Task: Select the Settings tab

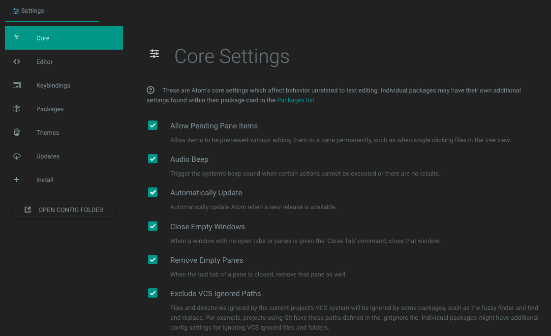Action: (x=32, y=10)
